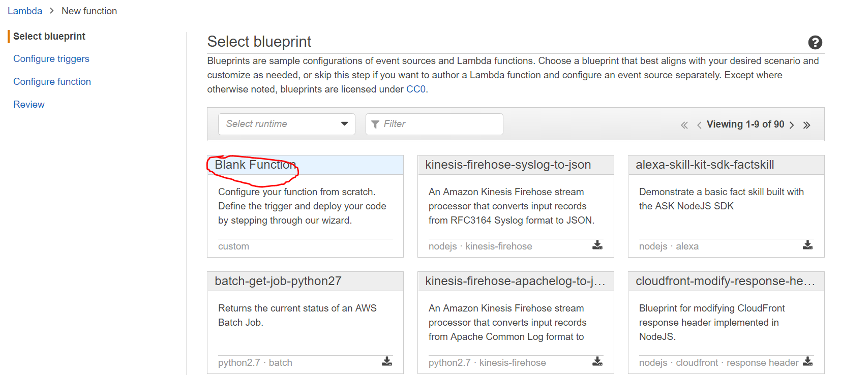
Task: Download the alexa-skill-kit-sdk-factskill blueprint
Action: click(807, 245)
